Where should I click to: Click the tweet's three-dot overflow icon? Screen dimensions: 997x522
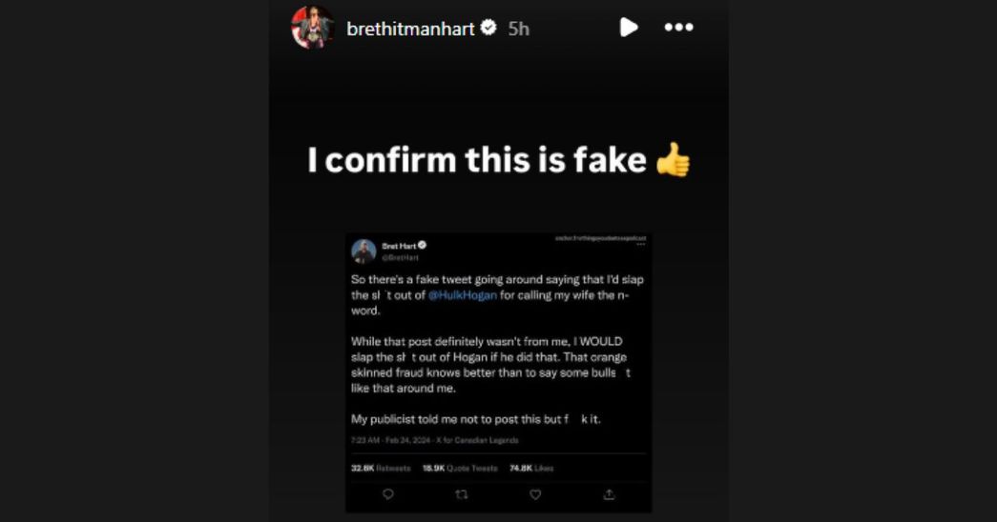640,244
